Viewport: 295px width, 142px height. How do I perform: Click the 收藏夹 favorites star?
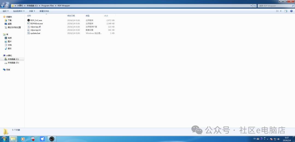click(x=4, y=17)
